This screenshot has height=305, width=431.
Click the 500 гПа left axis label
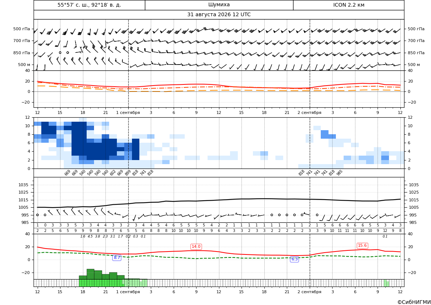pyautogui.click(x=22, y=29)
